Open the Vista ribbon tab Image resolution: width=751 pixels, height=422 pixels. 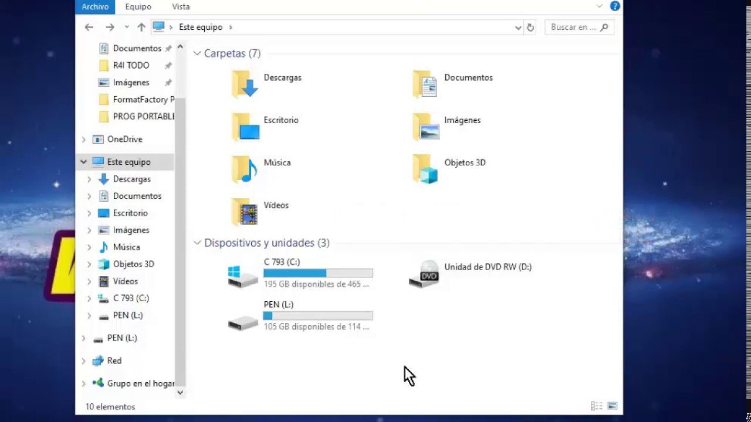181,6
